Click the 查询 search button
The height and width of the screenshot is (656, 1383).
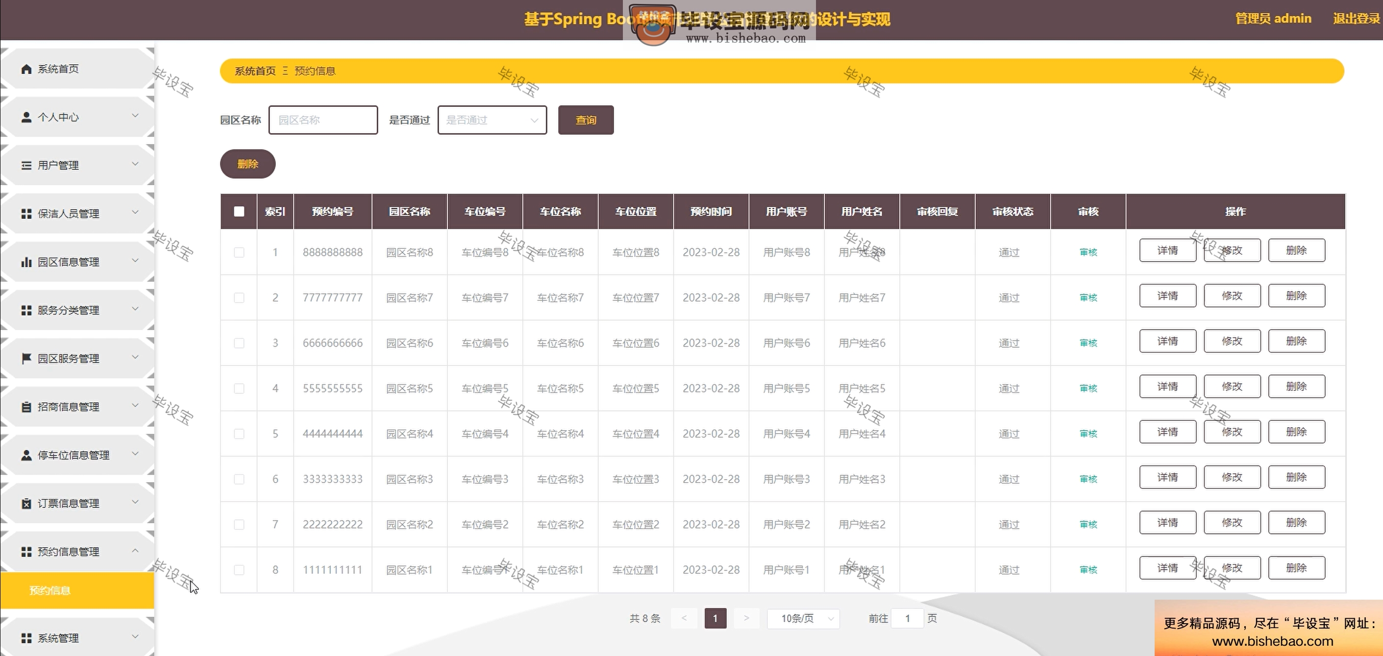[x=586, y=120]
